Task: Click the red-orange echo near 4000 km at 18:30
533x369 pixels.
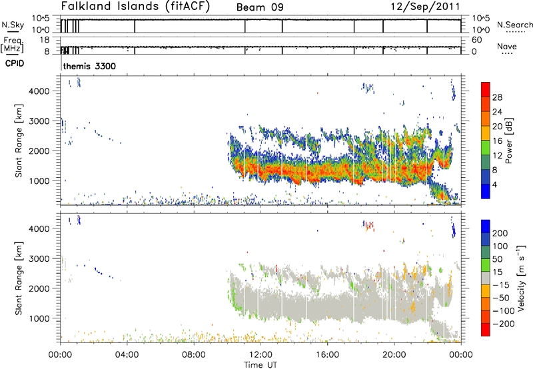Action: pos(370,226)
